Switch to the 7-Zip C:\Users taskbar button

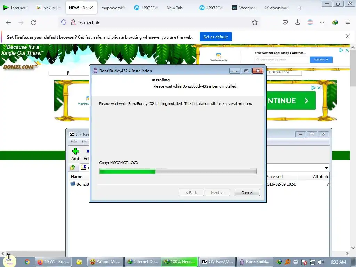tap(217, 262)
